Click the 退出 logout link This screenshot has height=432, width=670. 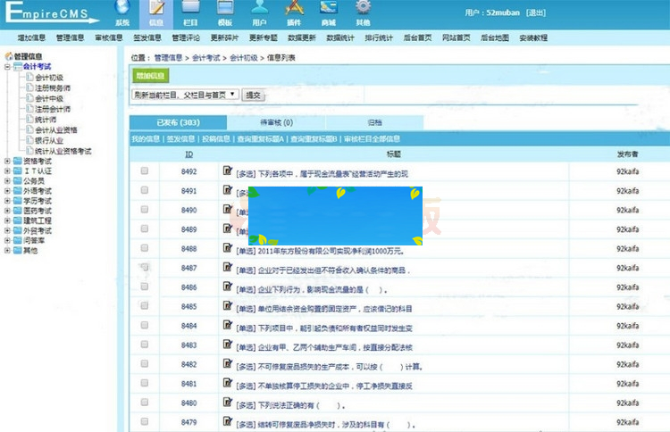coord(536,14)
